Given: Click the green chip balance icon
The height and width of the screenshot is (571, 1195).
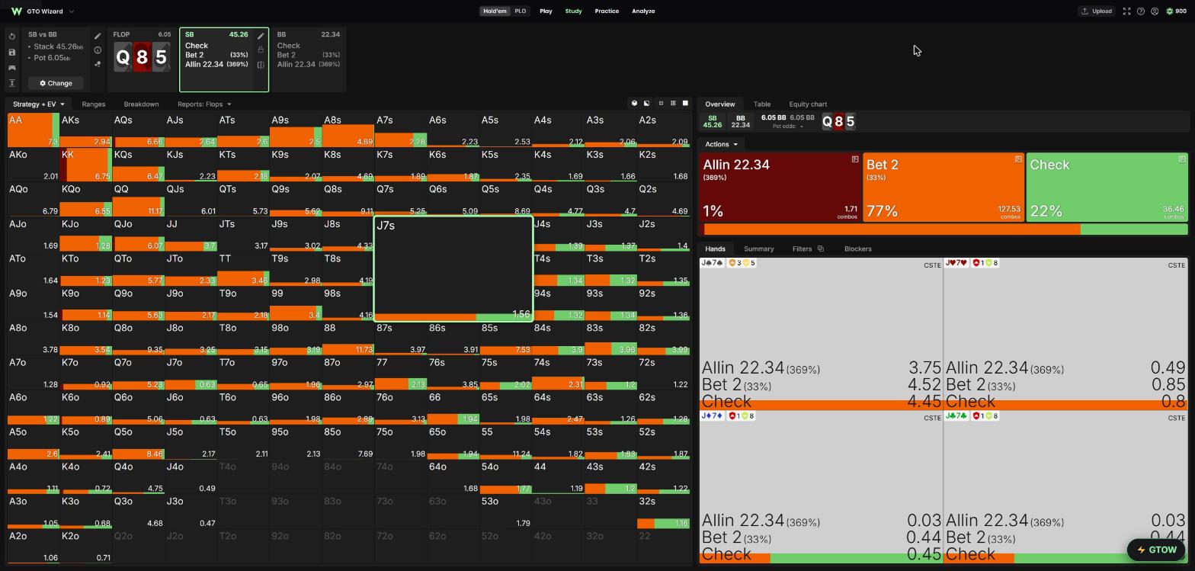Looking at the screenshot, I should [x=1170, y=11].
